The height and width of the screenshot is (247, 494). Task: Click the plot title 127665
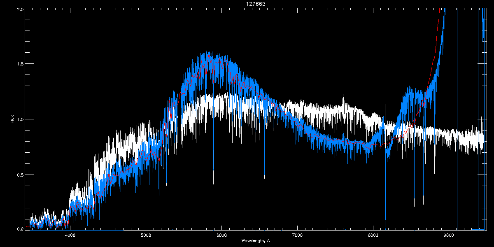coord(247,4)
